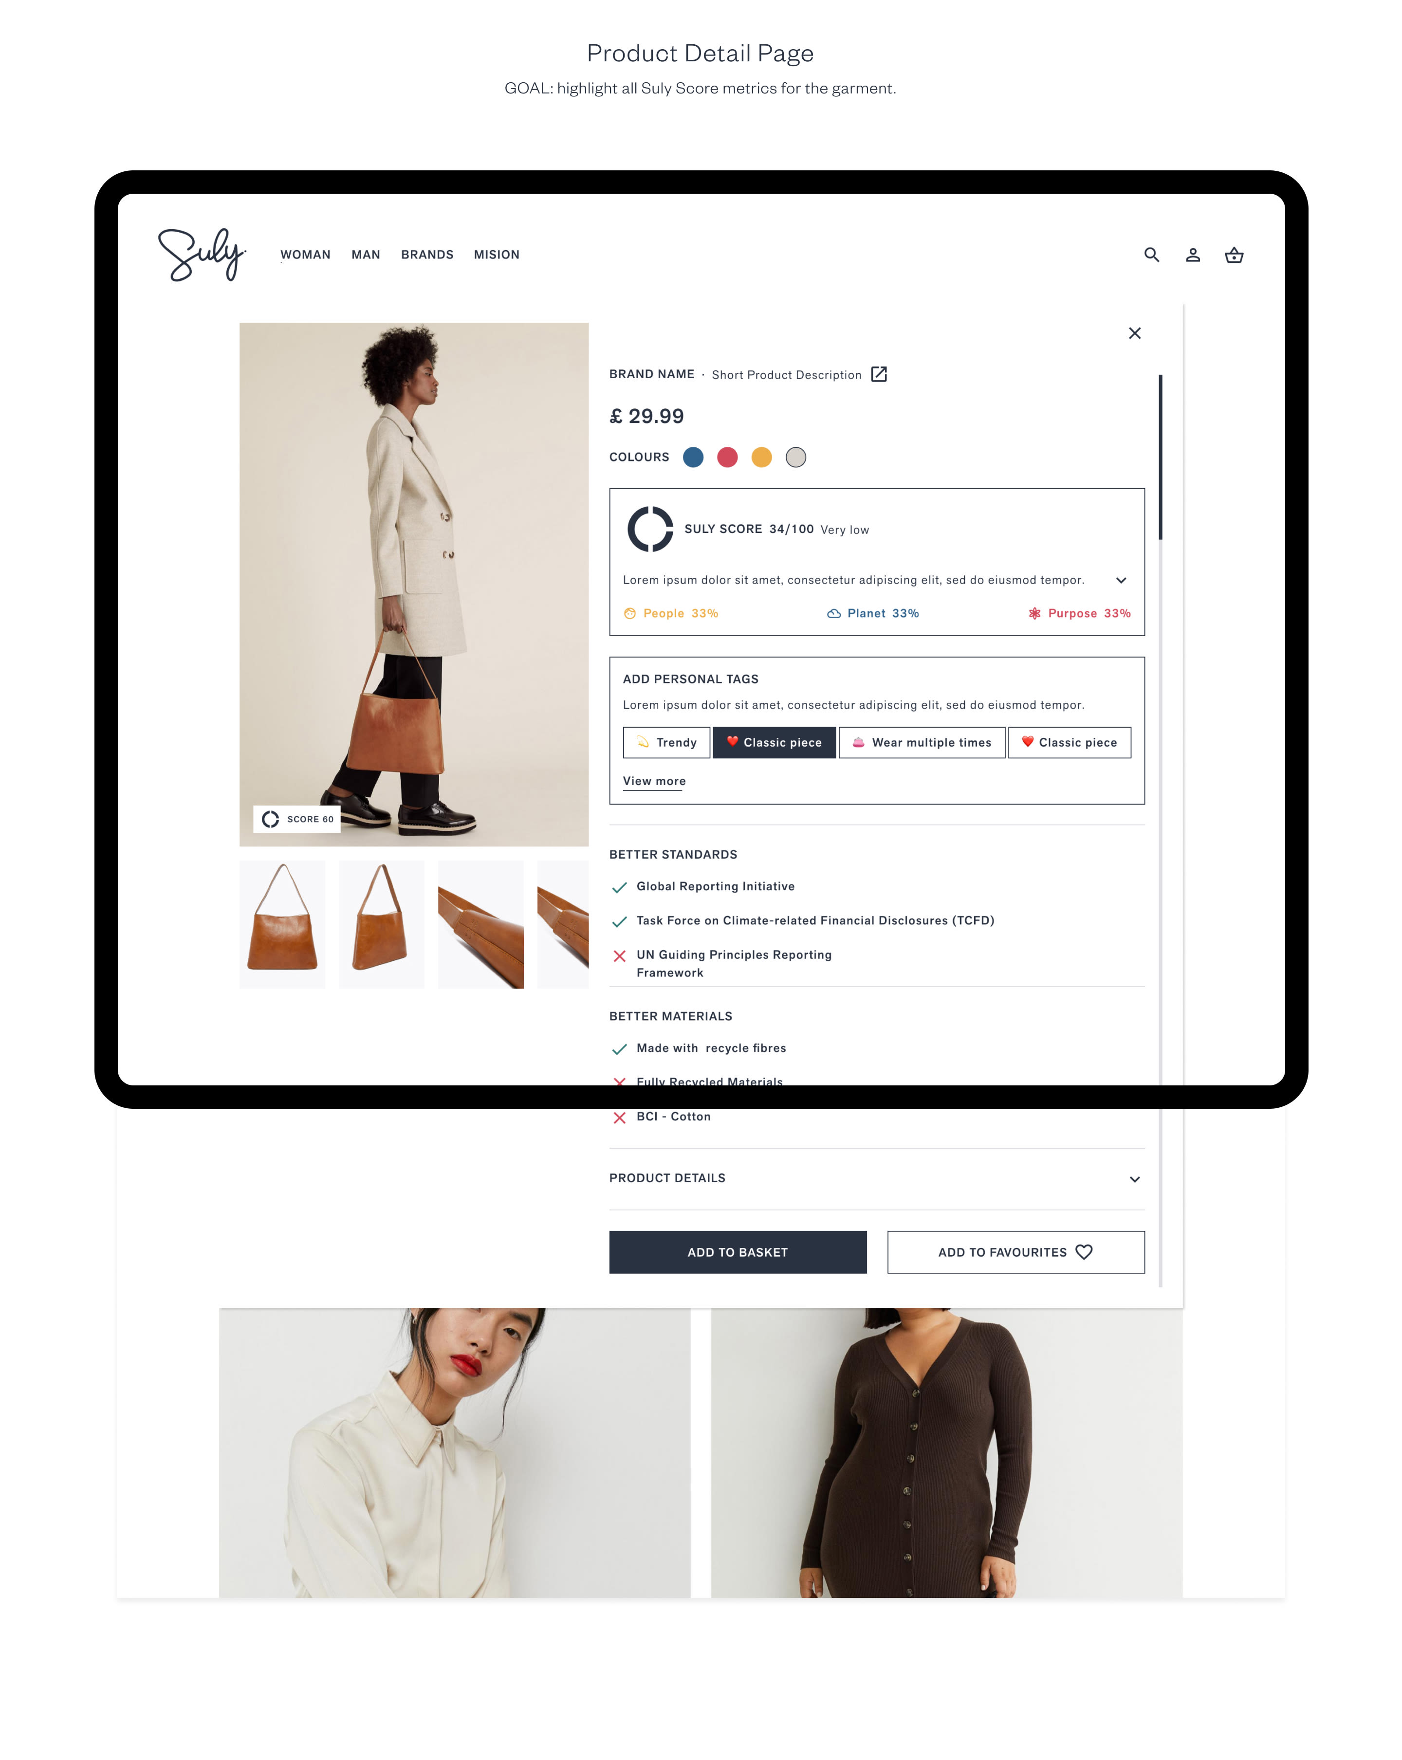Viewport: 1402px width, 1760px height.
Task: Select the first bag thumbnail image
Action: coord(282,924)
